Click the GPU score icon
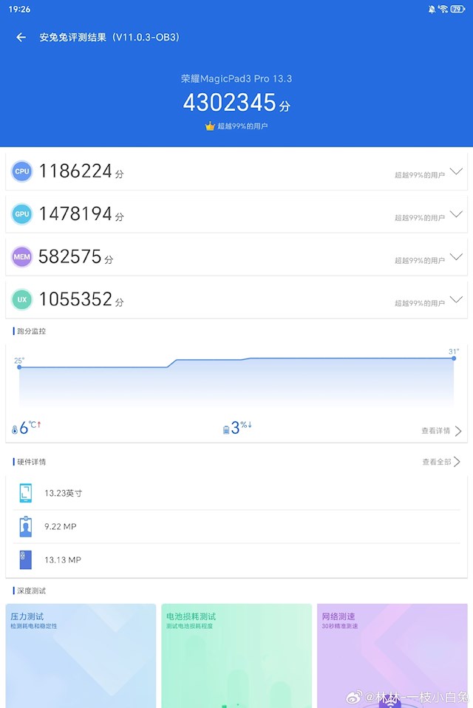Image resolution: width=473 pixels, height=708 pixels. coord(22,214)
